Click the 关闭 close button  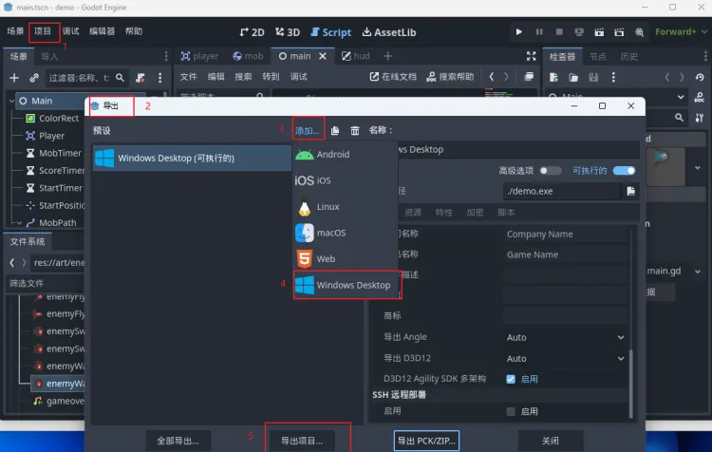click(551, 441)
